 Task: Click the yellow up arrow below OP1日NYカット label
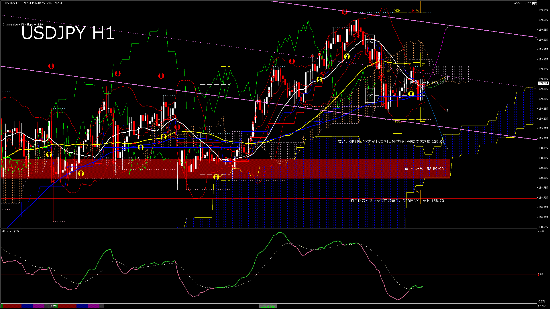click(411, 94)
